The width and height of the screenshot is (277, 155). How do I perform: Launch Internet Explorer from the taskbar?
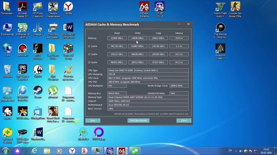(34, 151)
